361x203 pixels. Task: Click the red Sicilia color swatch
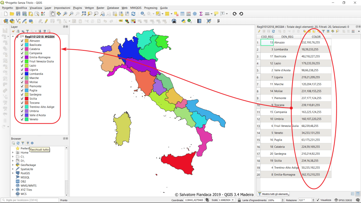coord(26,99)
